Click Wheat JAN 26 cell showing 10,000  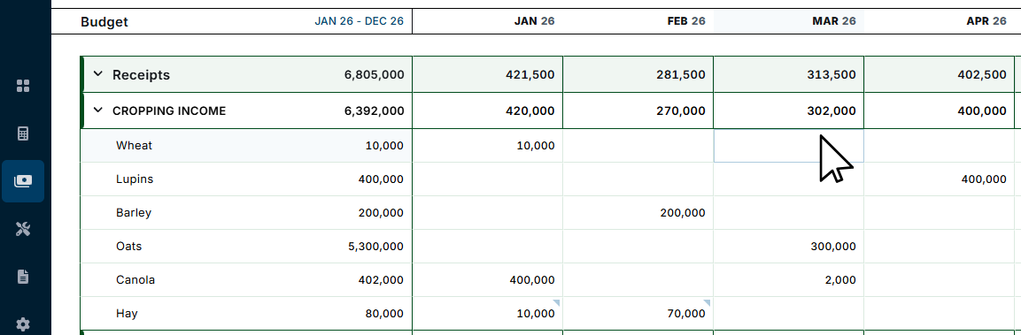488,146
